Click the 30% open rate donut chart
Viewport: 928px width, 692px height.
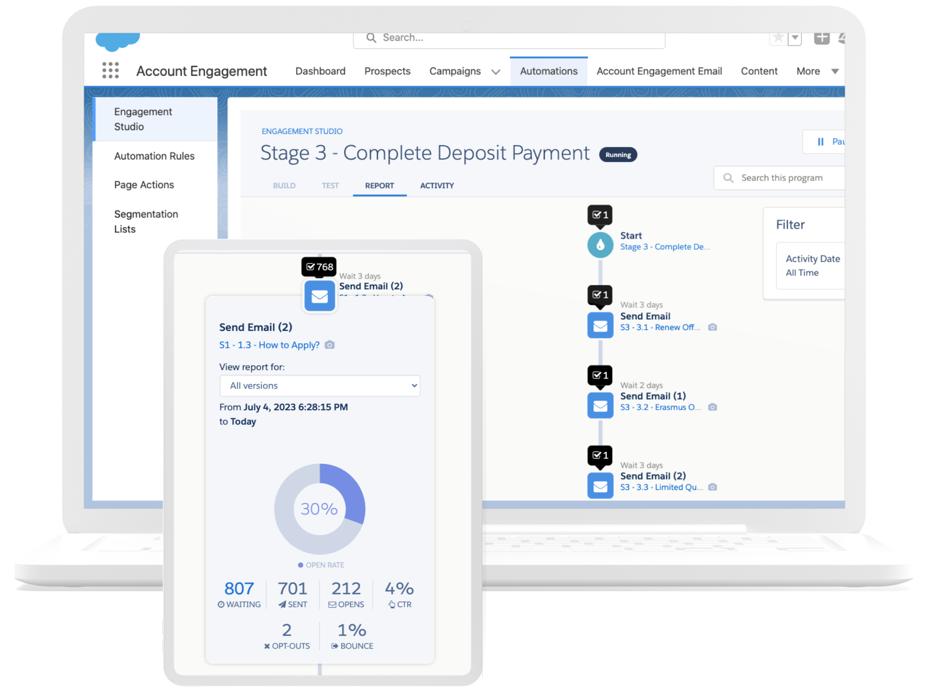[x=319, y=509]
